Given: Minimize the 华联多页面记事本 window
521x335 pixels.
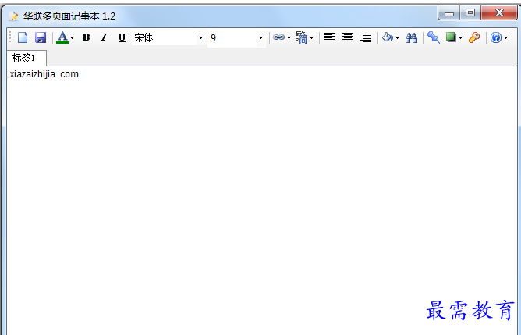Looking at the screenshot, I should click(449, 13).
